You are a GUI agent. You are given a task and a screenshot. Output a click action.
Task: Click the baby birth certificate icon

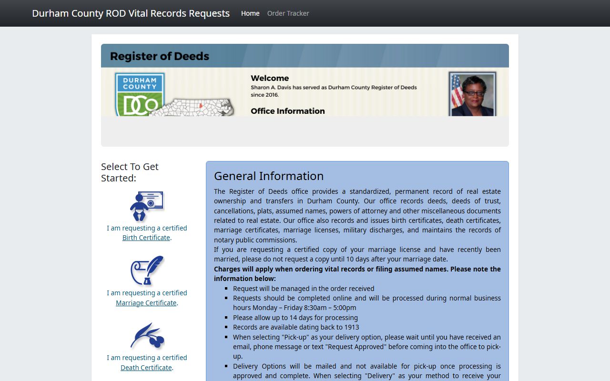pyautogui.click(x=147, y=206)
